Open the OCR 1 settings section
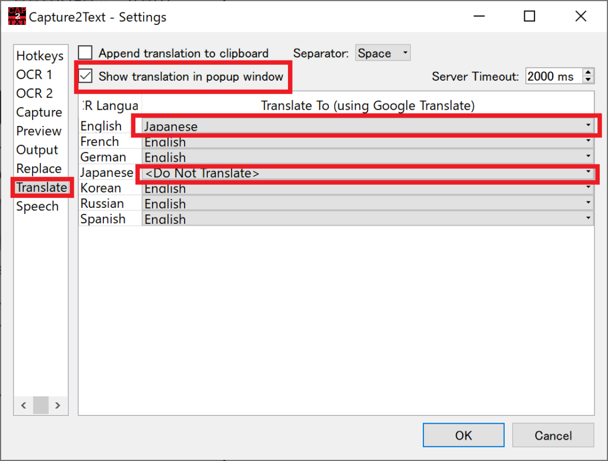The height and width of the screenshot is (461, 608). [34, 74]
